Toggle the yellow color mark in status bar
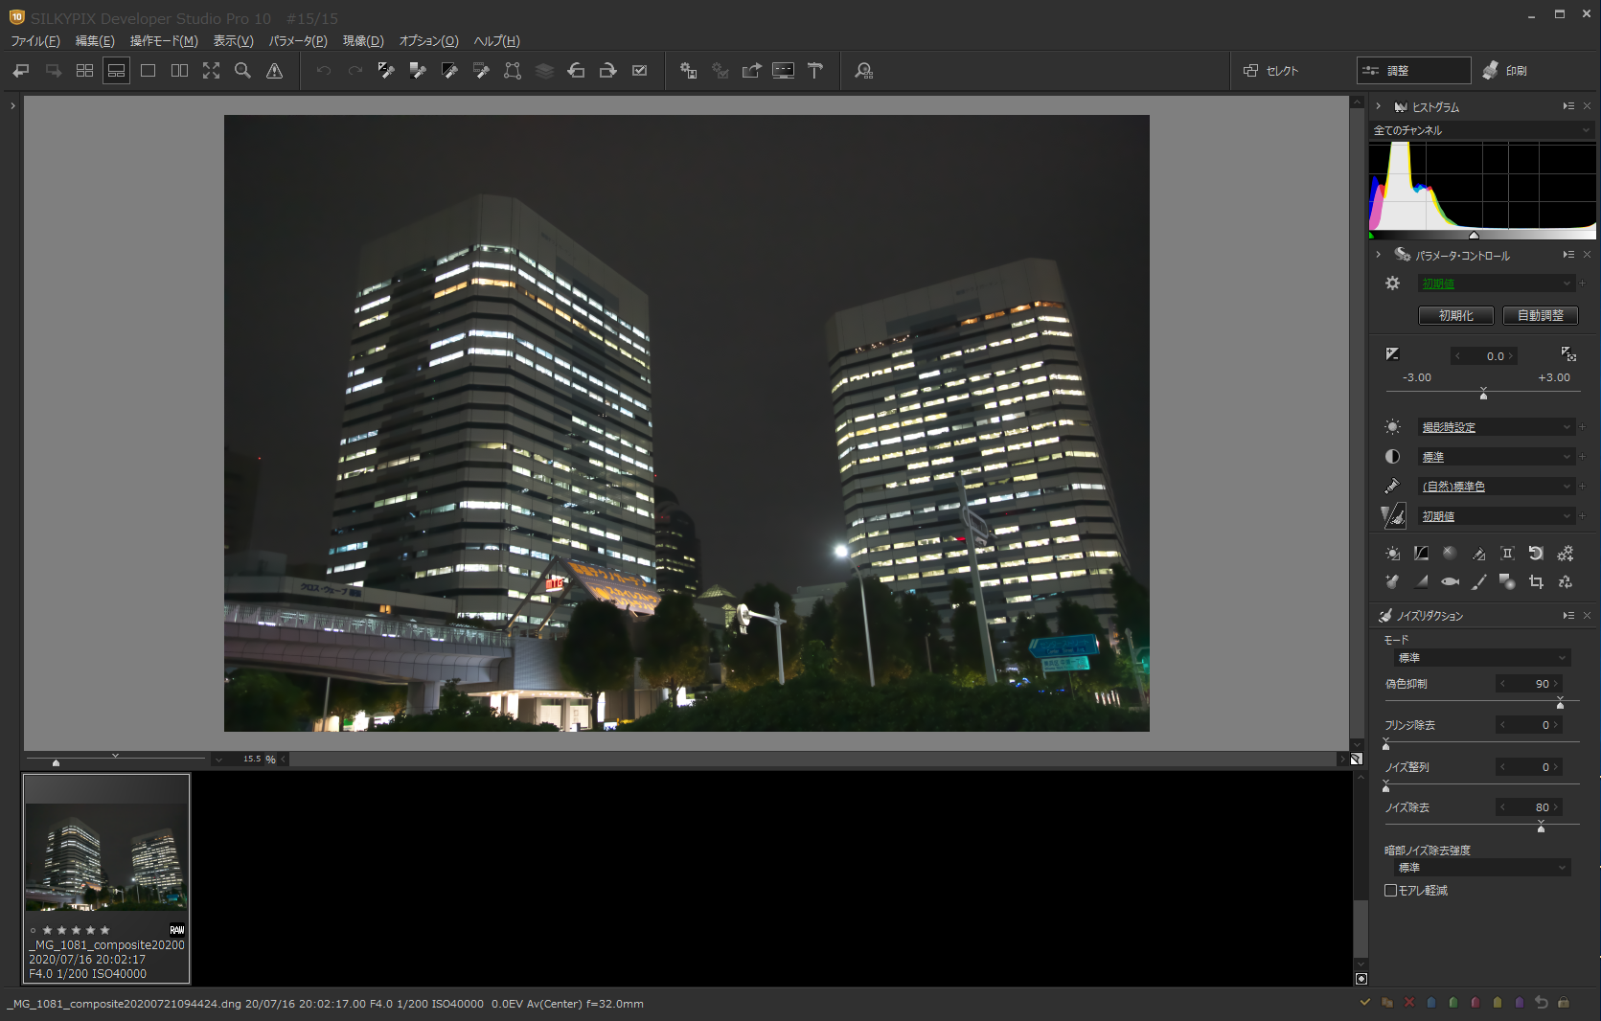This screenshot has width=1601, height=1021. [1498, 1003]
